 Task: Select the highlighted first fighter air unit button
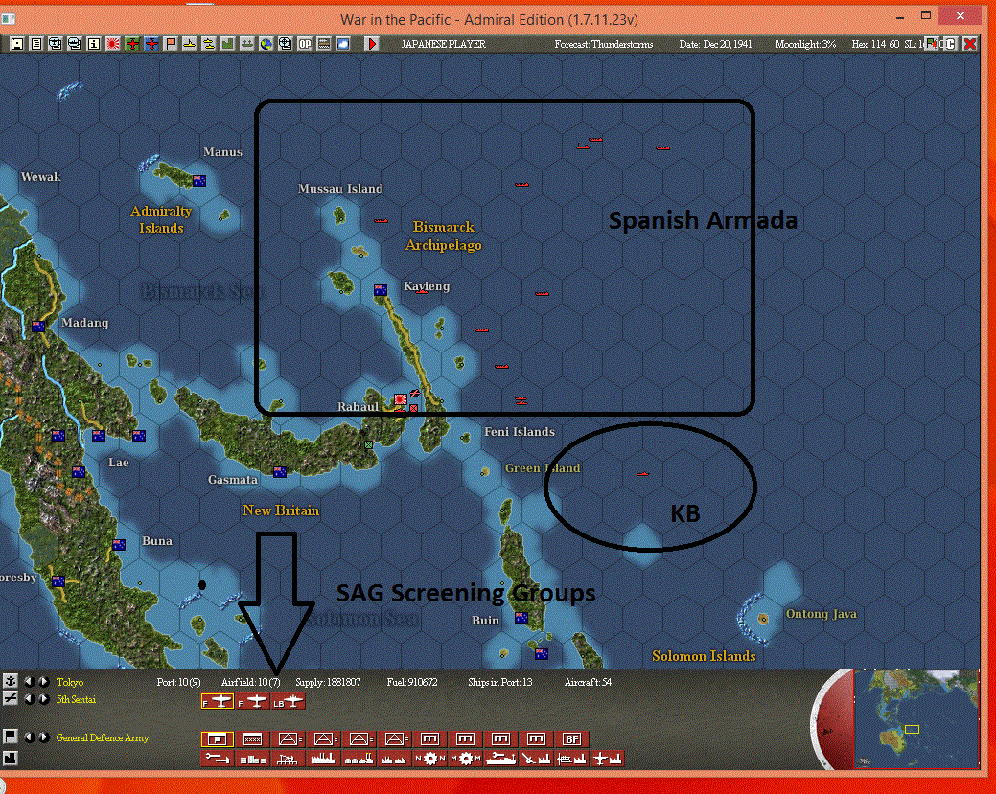[218, 701]
